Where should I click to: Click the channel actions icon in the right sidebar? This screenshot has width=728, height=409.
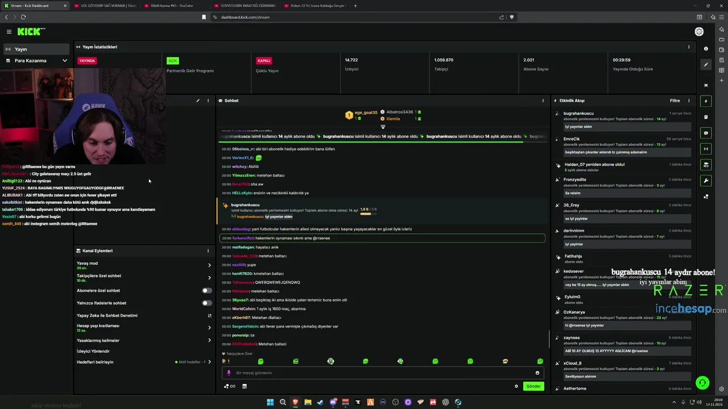706,165
